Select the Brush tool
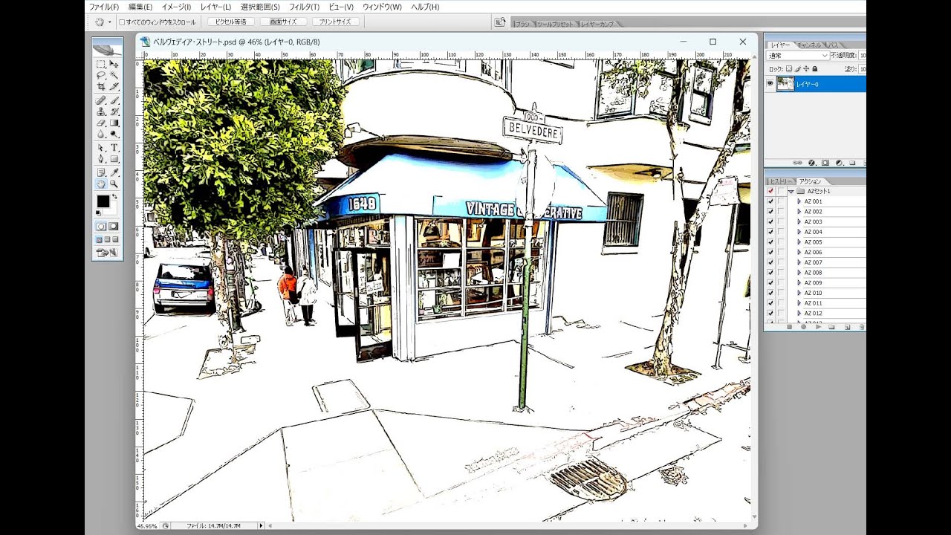The width and height of the screenshot is (951, 535). [114, 100]
